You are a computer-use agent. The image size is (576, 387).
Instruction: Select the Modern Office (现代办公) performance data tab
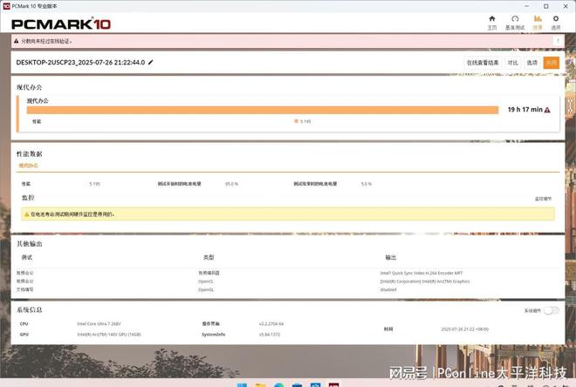click(28, 166)
